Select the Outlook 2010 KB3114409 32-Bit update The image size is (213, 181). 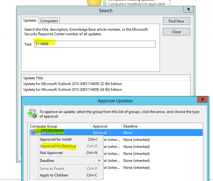[105, 84]
